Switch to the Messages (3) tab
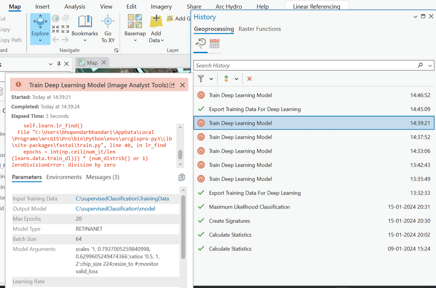 click(x=103, y=177)
